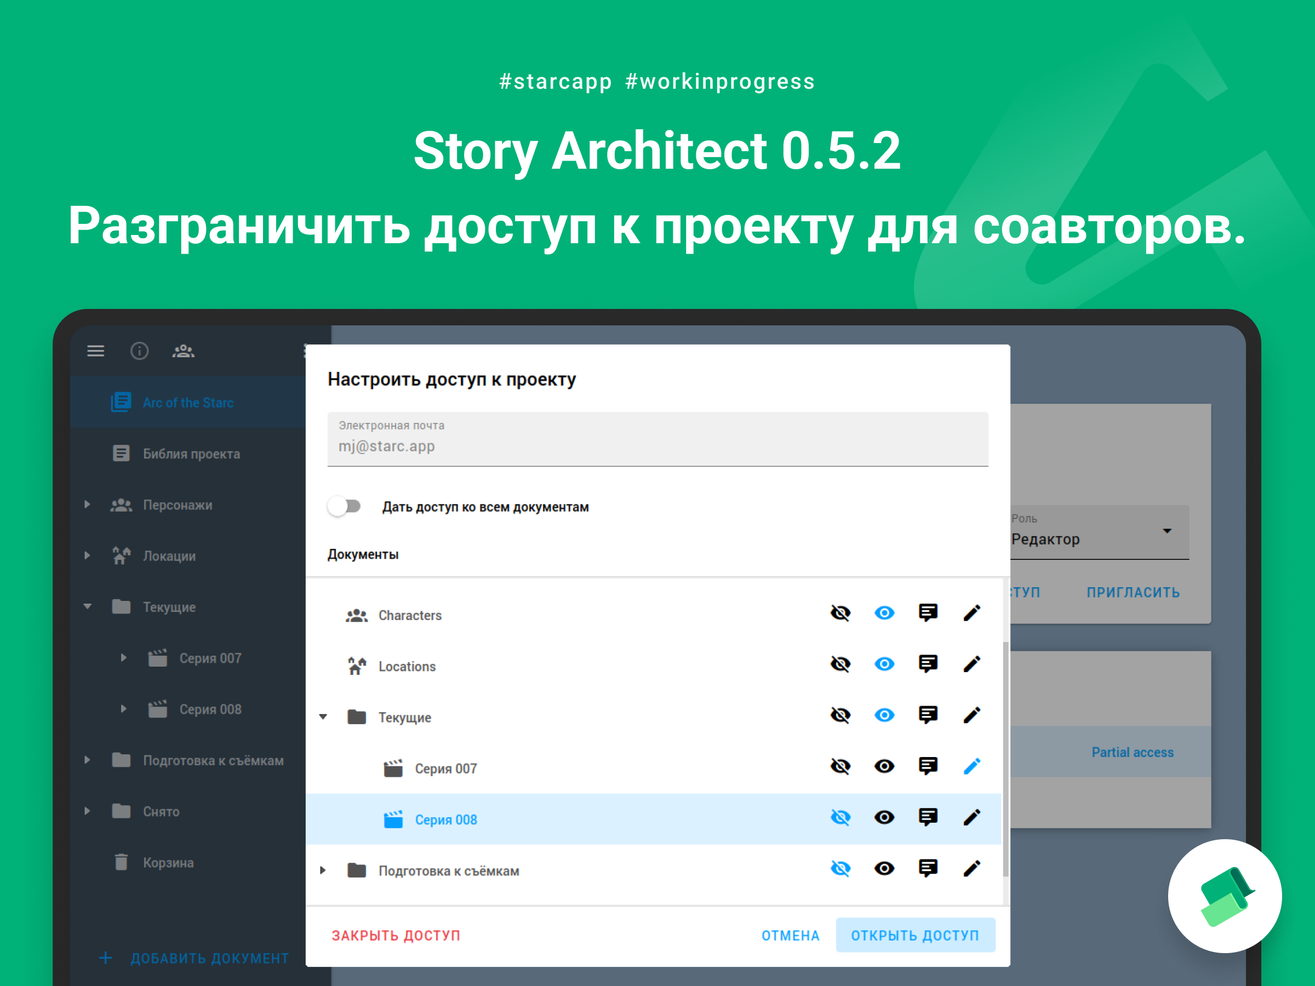This screenshot has width=1315, height=986.
Task: Set Серия 008 to comment access
Action: (x=928, y=817)
